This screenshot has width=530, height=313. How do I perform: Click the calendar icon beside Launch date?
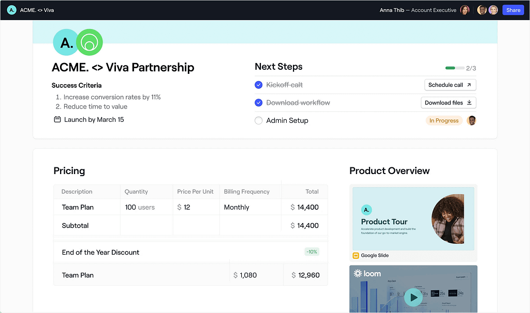pyautogui.click(x=57, y=119)
